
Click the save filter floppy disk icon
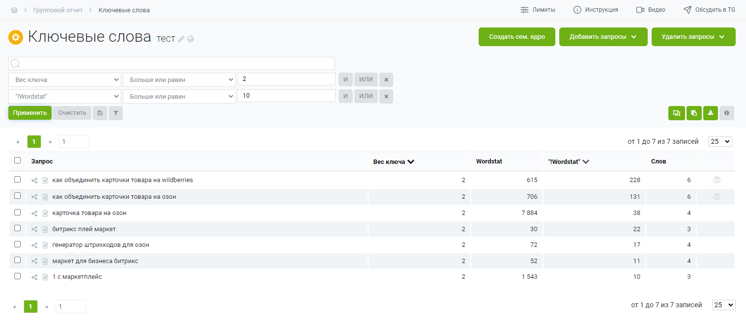[x=100, y=113]
